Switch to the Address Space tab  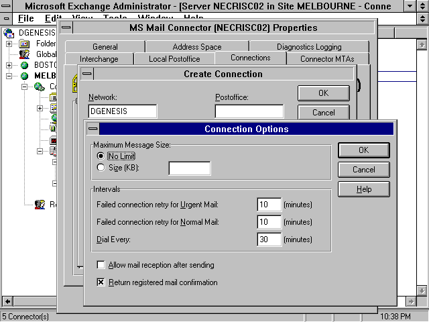click(x=197, y=47)
